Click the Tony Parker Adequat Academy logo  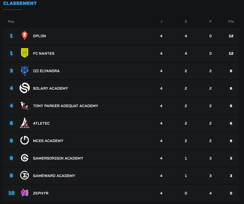pyautogui.click(x=25, y=106)
